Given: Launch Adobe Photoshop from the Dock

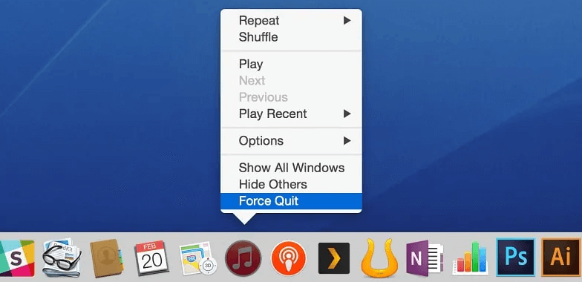Looking at the screenshot, I should (x=515, y=258).
